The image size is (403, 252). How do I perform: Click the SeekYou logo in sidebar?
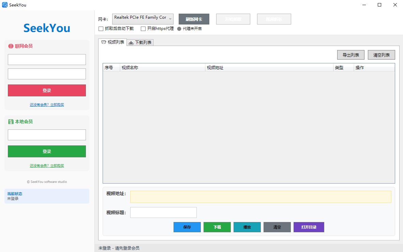click(47, 28)
